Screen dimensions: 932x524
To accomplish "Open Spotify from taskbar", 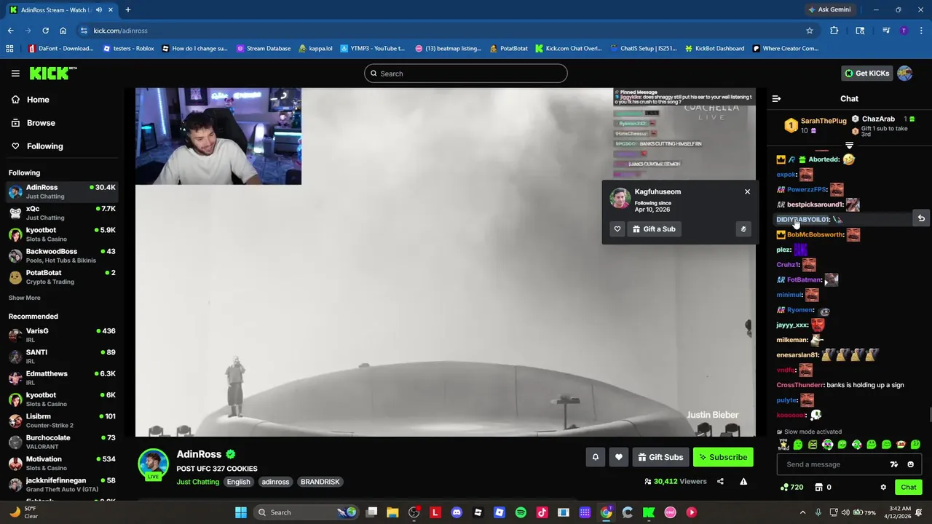I will tap(521, 512).
